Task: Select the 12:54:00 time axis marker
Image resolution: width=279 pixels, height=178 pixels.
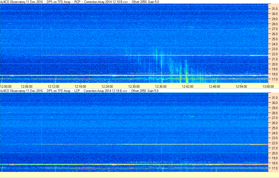Action: [241, 86]
